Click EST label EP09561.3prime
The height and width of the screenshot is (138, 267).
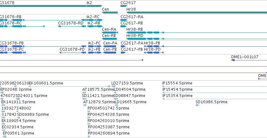[x=19, y=133]
